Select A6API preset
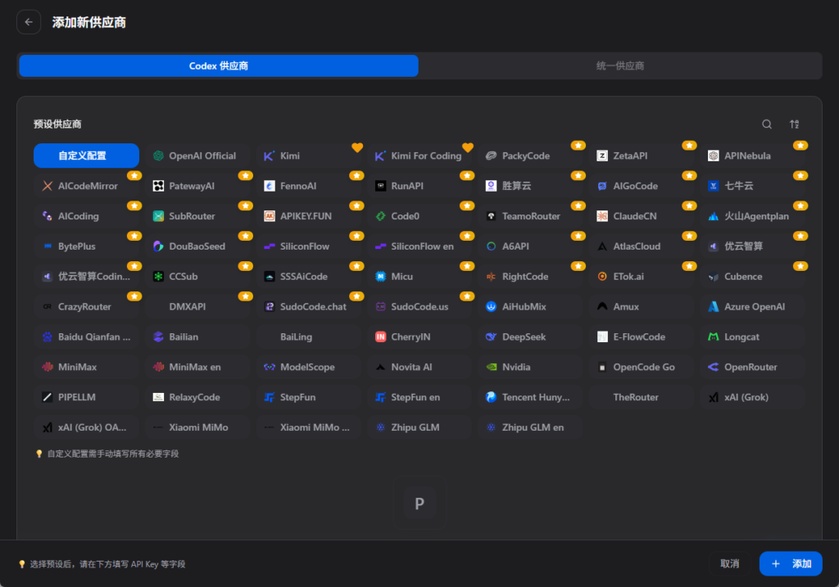Image resolution: width=839 pixels, height=587 pixels. pyautogui.click(x=530, y=246)
